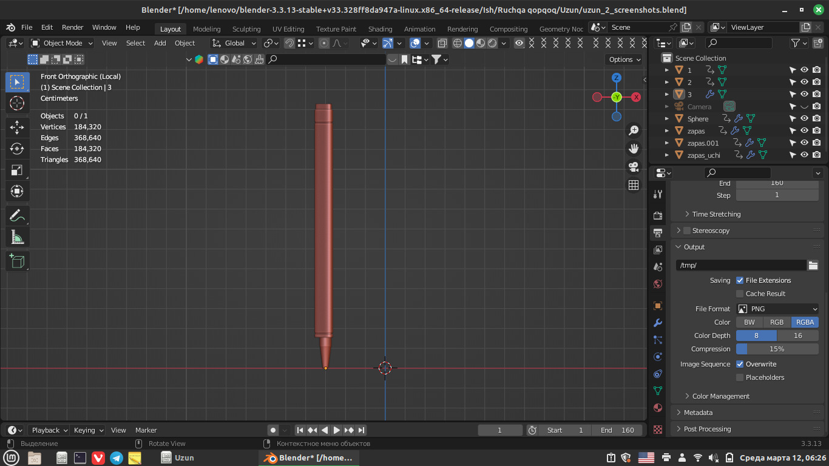The width and height of the screenshot is (829, 466).
Task: Switch to the UV Editing workspace tab
Action: pyautogui.click(x=288, y=29)
